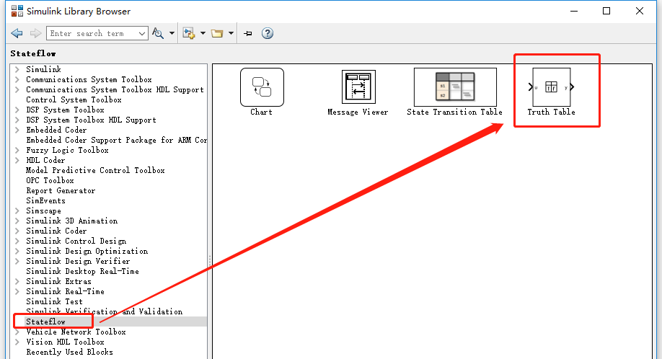Expand the Simscape node
This screenshot has width=662, height=359.
click(17, 210)
